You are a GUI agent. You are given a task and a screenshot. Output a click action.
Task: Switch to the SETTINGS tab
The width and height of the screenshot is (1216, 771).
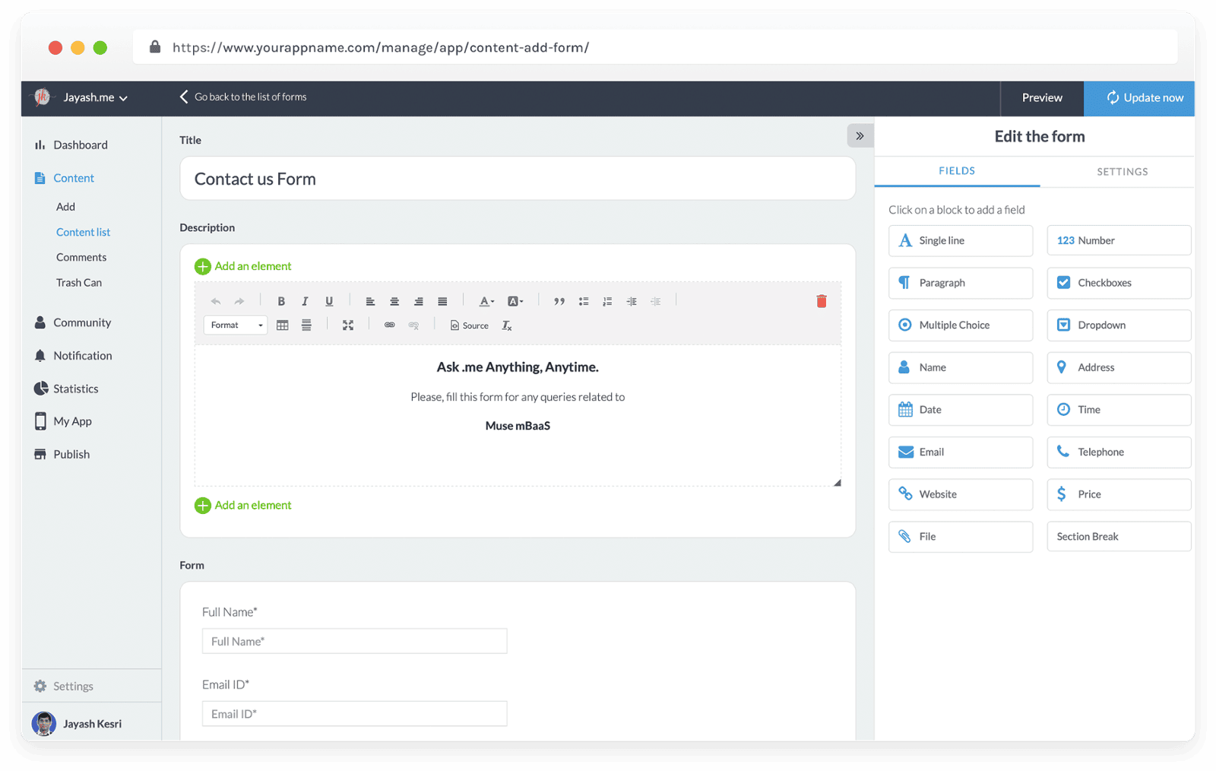point(1122,172)
